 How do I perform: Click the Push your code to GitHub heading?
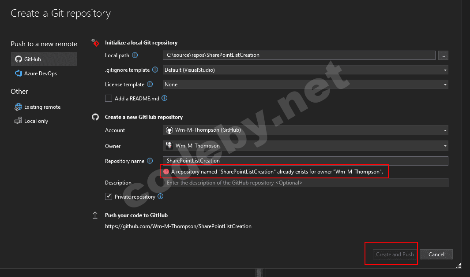click(136, 215)
